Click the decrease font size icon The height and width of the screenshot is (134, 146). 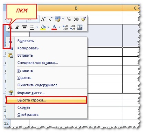point(50,19)
